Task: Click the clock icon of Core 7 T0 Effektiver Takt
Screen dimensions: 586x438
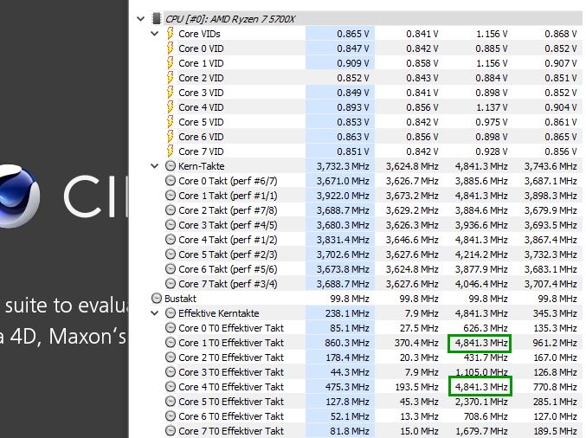Action: click(171, 431)
